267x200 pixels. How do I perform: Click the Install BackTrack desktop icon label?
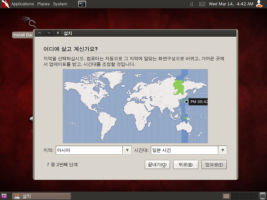[x=23, y=35]
